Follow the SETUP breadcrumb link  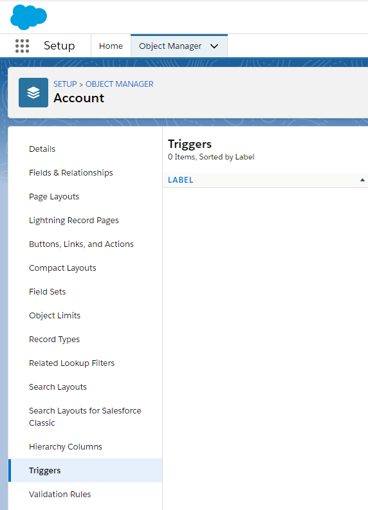(x=65, y=84)
